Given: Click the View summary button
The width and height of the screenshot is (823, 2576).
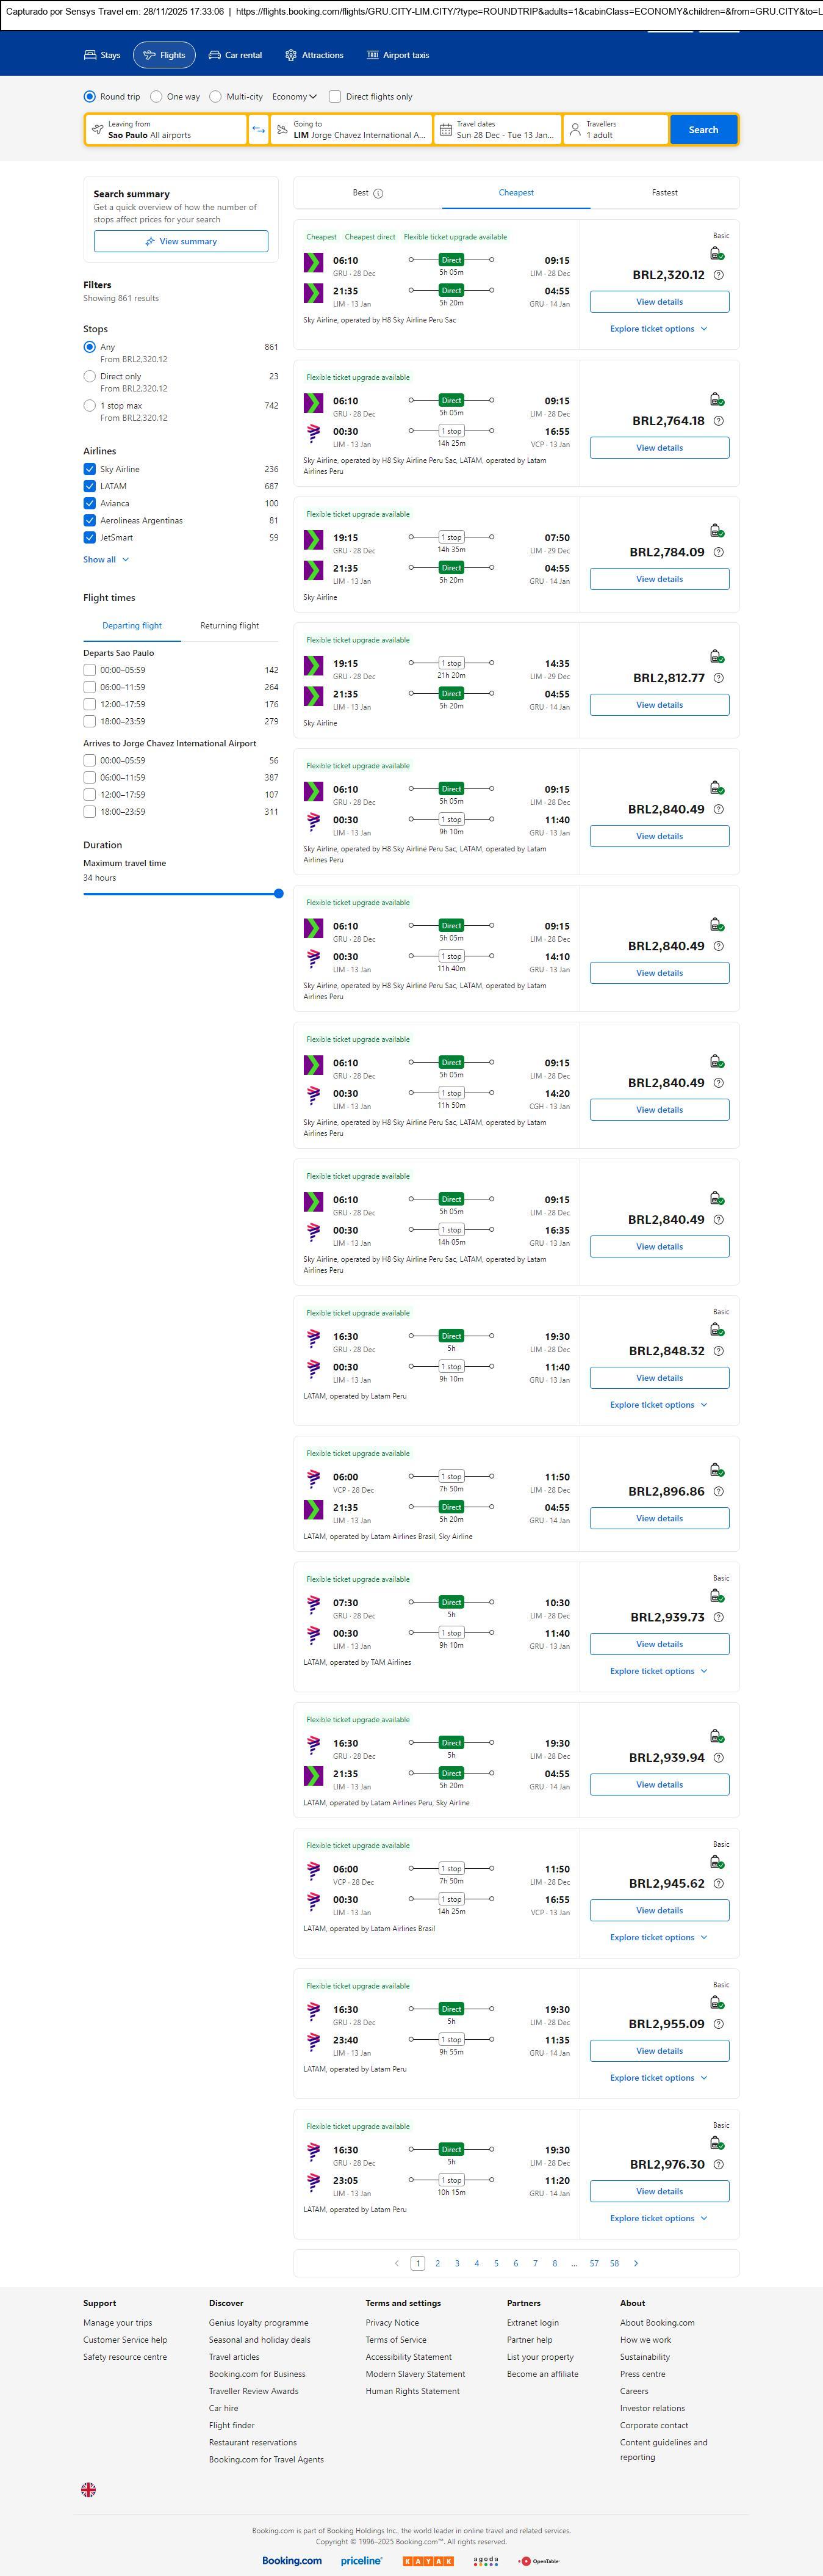Looking at the screenshot, I should (x=181, y=241).
